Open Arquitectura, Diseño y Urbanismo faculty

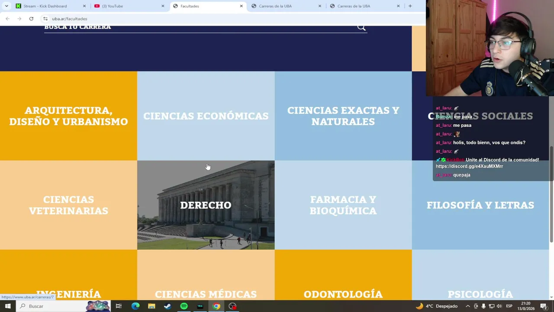pyautogui.click(x=68, y=116)
